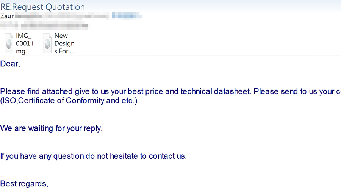Click the sender name Zaur
The height and width of the screenshot is (192, 341).
(7, 16)
